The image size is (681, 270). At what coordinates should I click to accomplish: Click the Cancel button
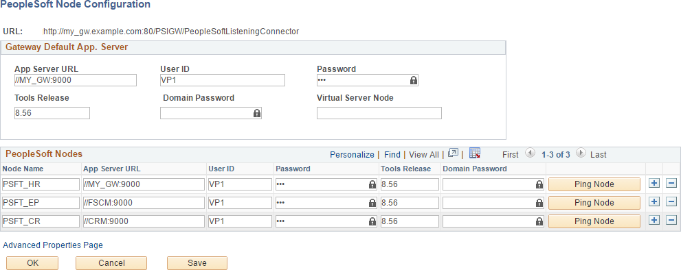(x=111, y=263)
